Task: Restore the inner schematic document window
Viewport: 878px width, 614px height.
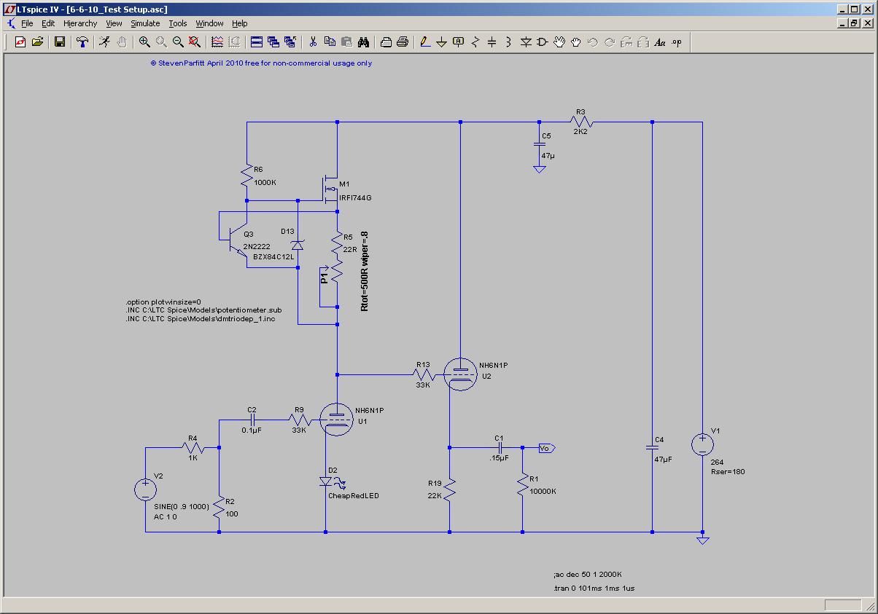Action: (x=852, y=23)
